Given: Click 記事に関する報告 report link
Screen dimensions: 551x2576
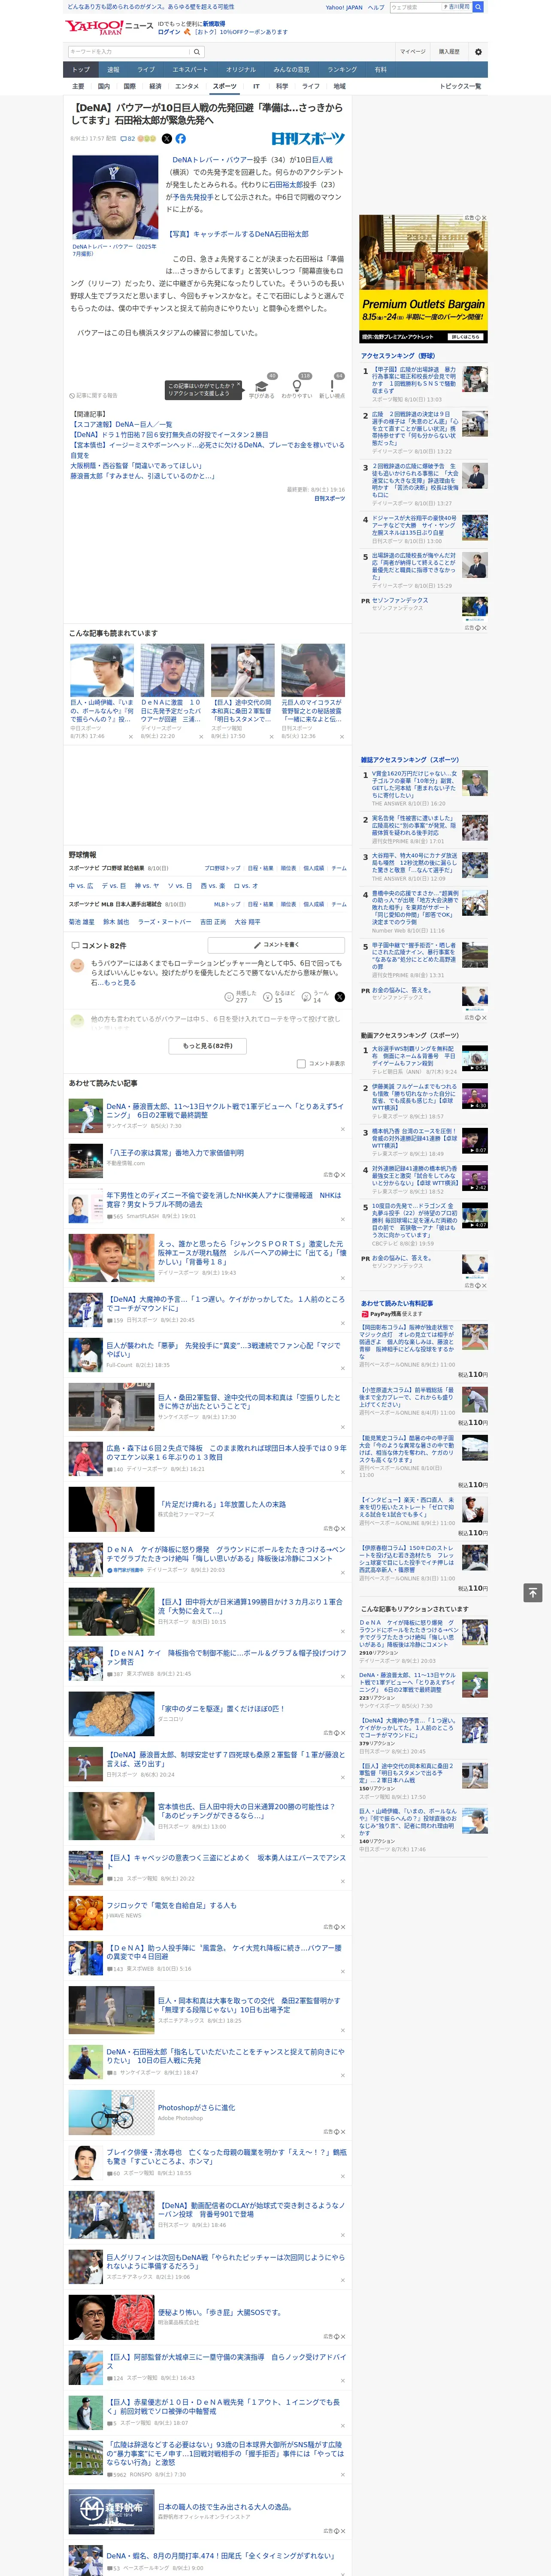Looking at the screenshot, I should (93, 395).
